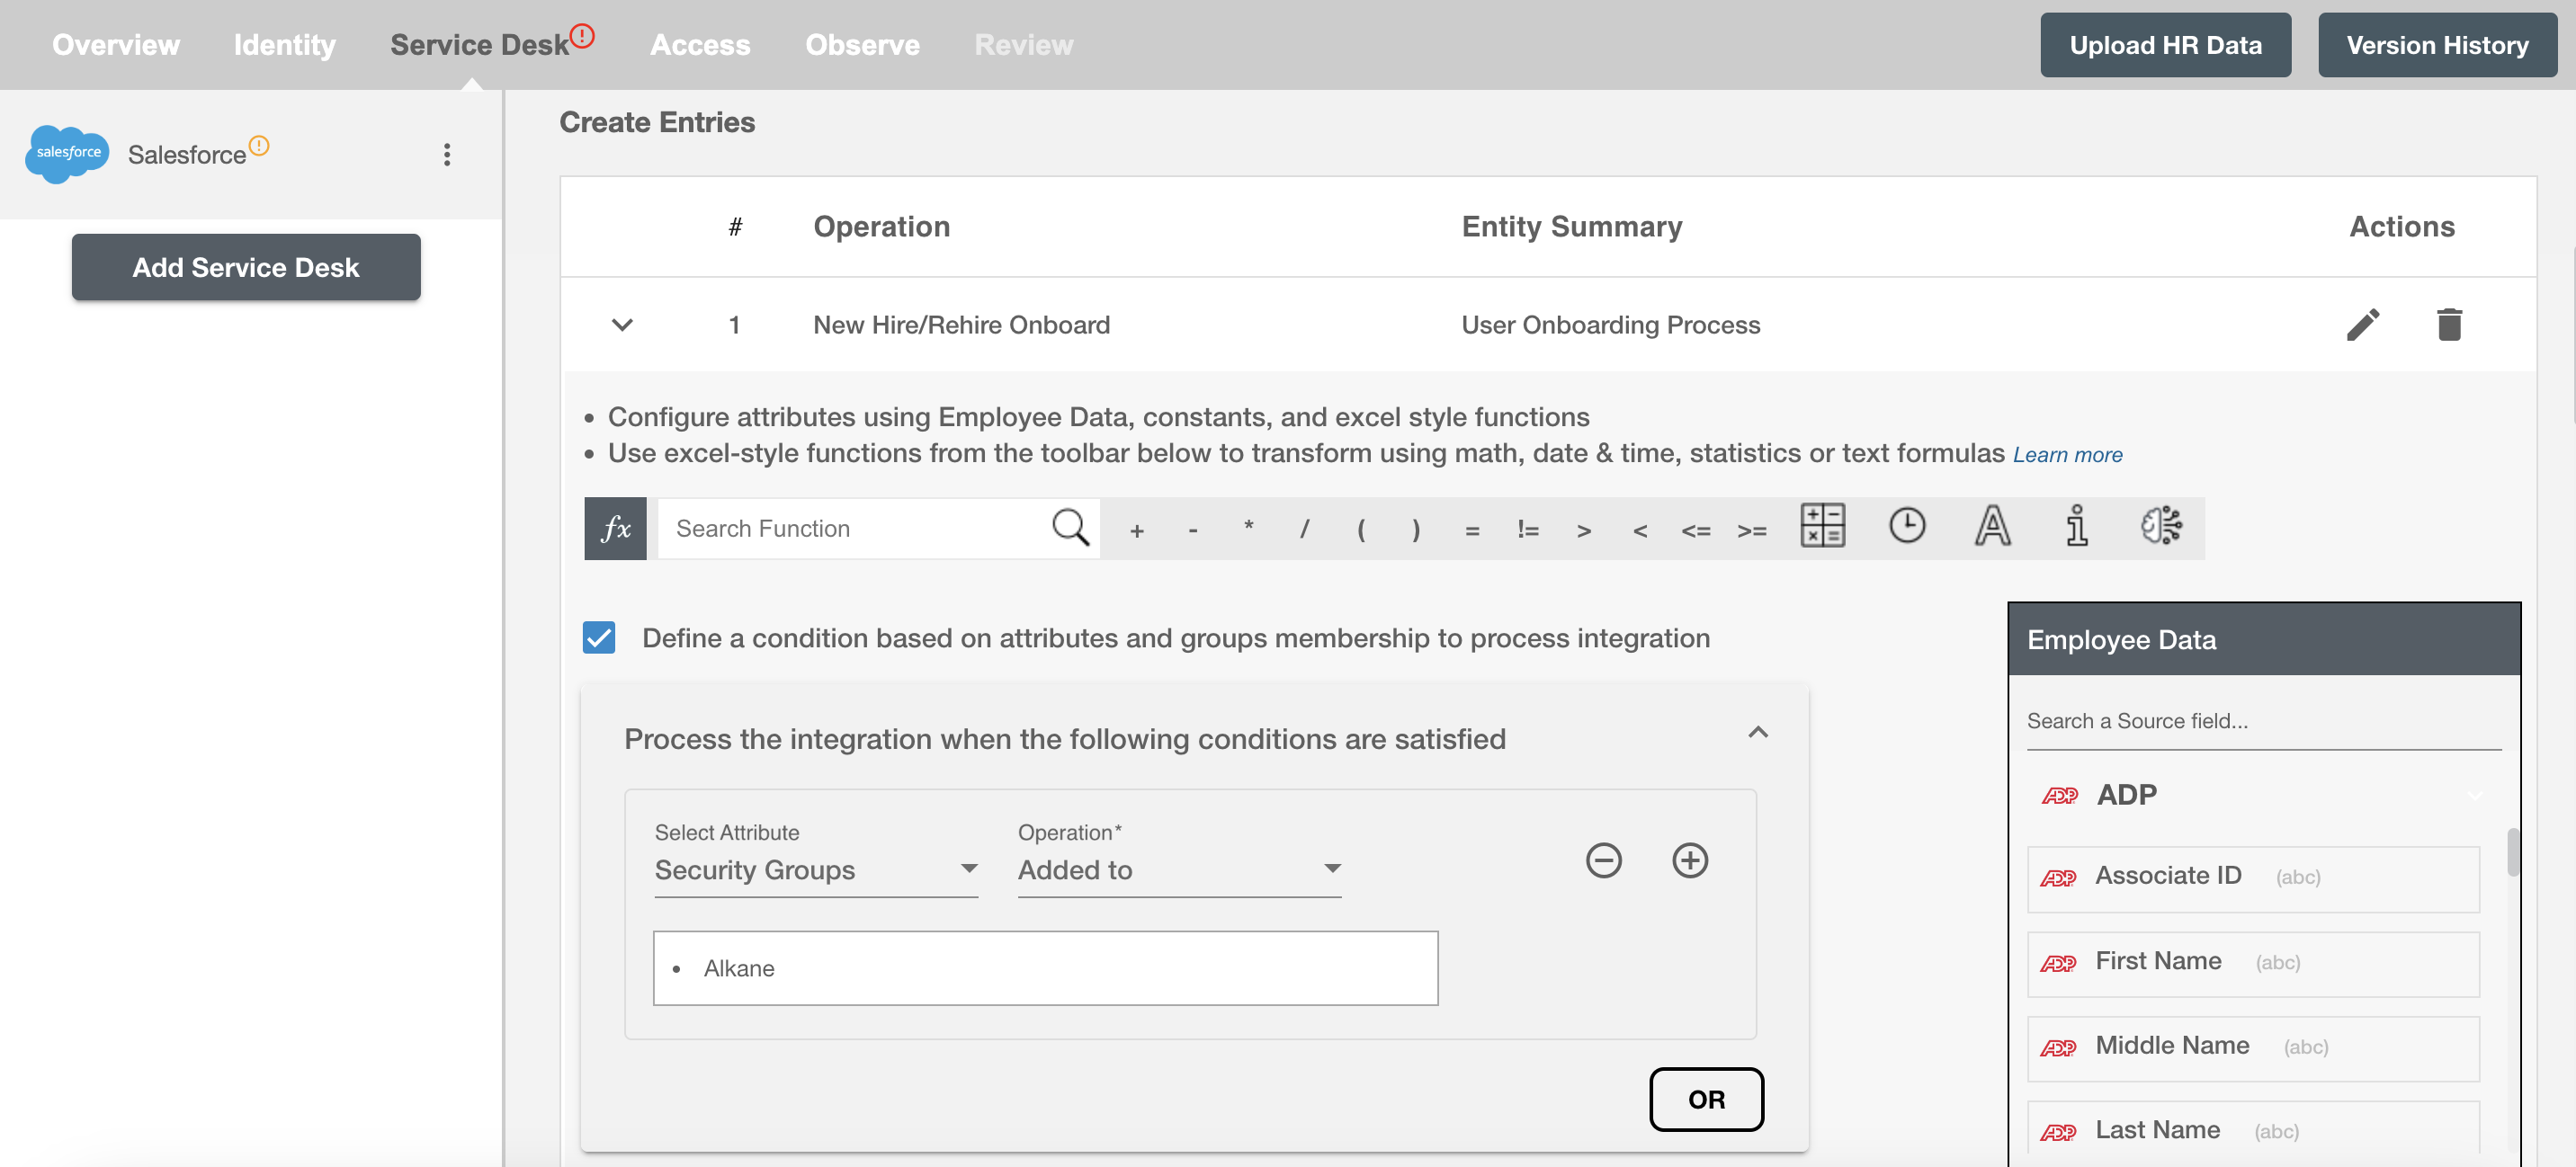This screenshot has width=2576, height=1167.
Task: Open Version History
Action: tap(2437, 45)
